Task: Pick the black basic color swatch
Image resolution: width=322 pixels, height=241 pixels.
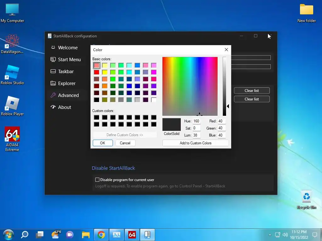Action: pyautogui.click(x=97, y=100)
